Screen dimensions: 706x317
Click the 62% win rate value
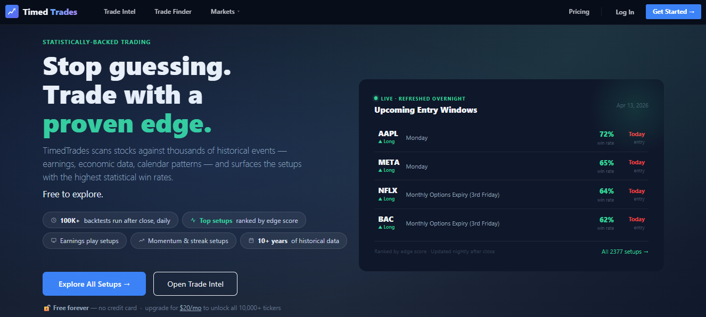606,219
